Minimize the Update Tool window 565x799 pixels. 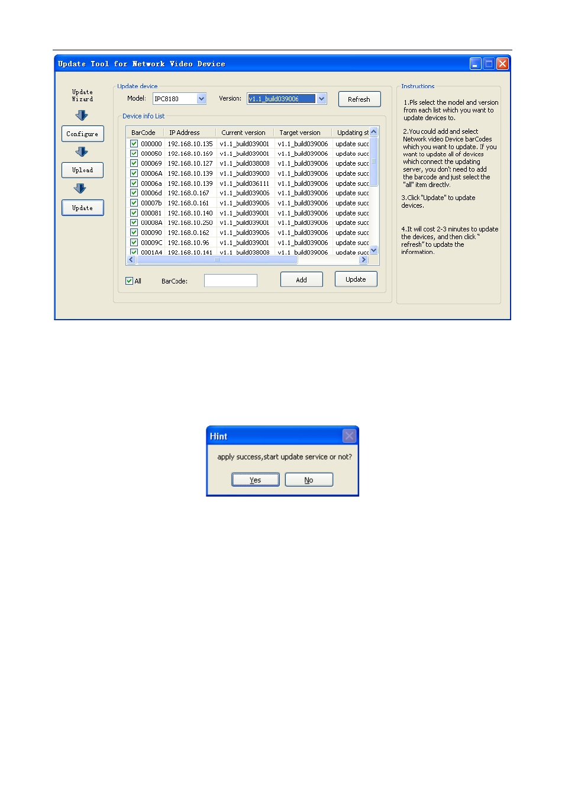pyautogui.click(x=476, y=63)
